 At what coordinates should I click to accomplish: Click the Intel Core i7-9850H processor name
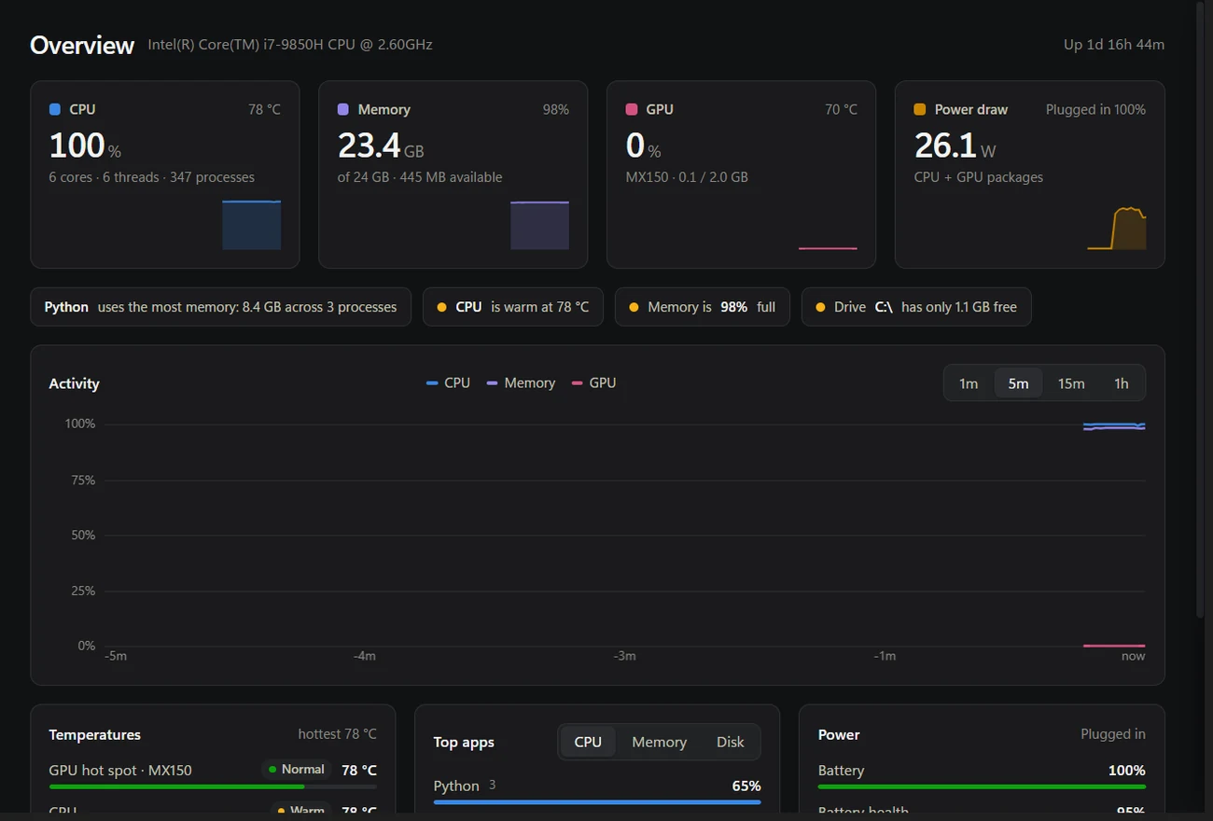pos(290,45)
